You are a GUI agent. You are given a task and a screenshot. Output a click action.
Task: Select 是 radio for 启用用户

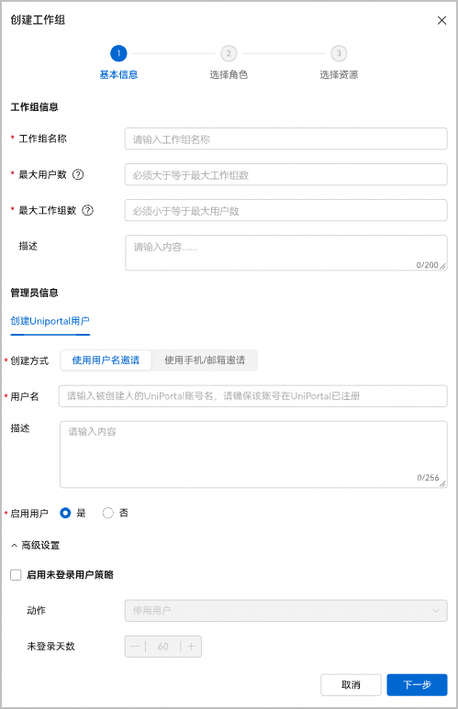tap(65, 514)
